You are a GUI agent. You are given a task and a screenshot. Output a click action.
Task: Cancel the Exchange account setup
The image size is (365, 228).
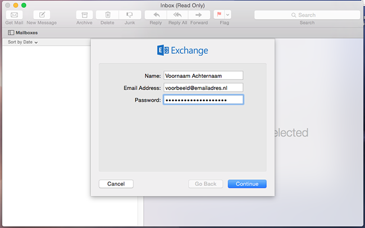(116, 184)
